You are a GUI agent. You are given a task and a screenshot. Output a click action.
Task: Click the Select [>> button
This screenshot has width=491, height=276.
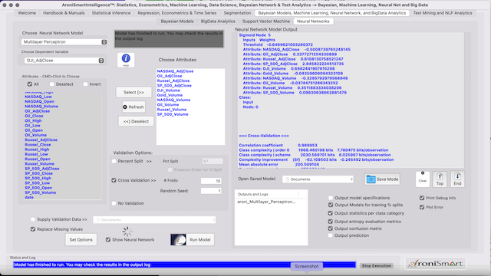pos(133,92)
